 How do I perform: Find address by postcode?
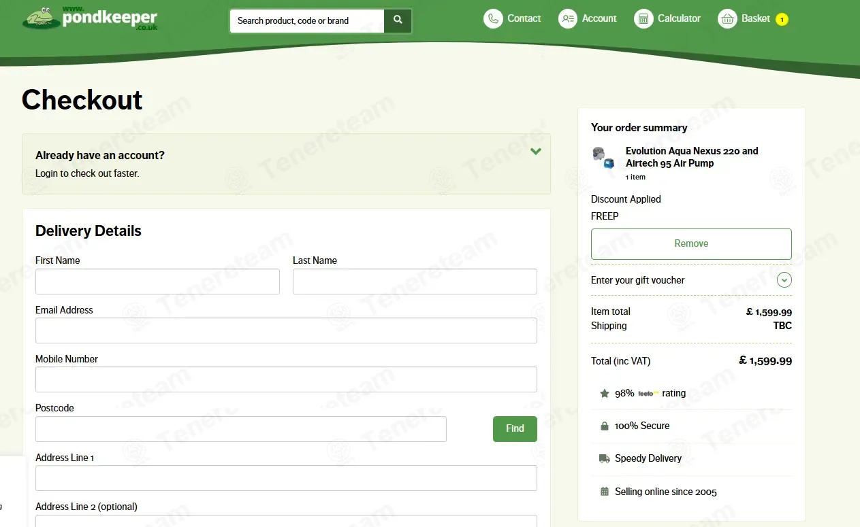[515, 428]
